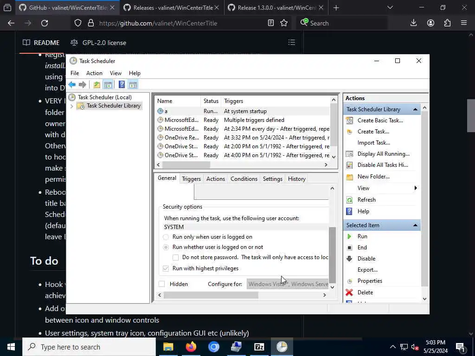Reload the page in Firefox
The height and width of the screenshot is (356, 475).
click(45, 23)
